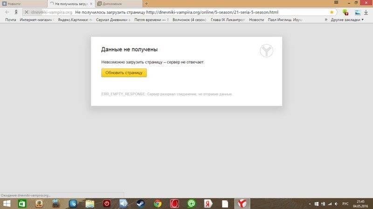Open the speaker app in taskbar
Screen dimensions: 373x209
[124, 203]
